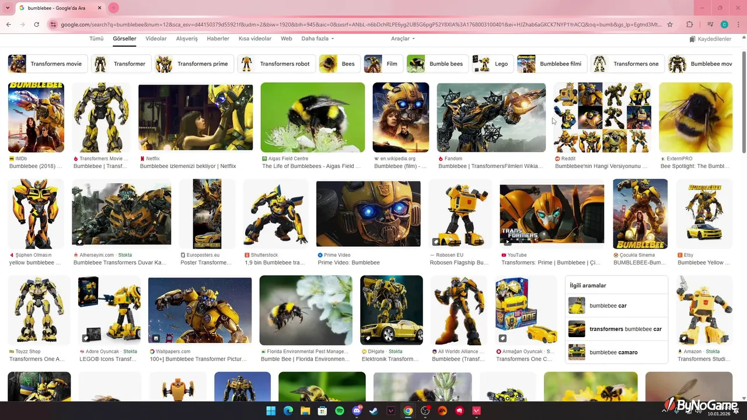Go back with the browser back arrow

pos(8,24)
